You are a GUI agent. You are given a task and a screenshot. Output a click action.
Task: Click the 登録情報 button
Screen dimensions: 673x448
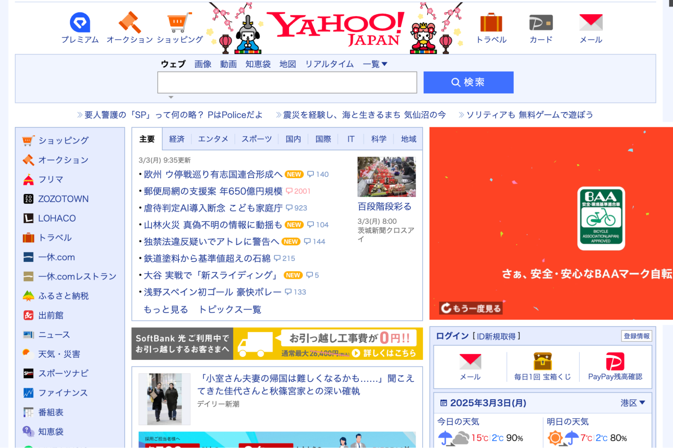point(636,336)
